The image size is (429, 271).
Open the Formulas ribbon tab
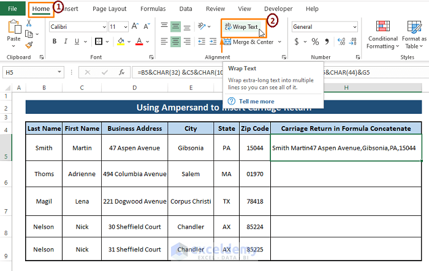coord(153,9)
